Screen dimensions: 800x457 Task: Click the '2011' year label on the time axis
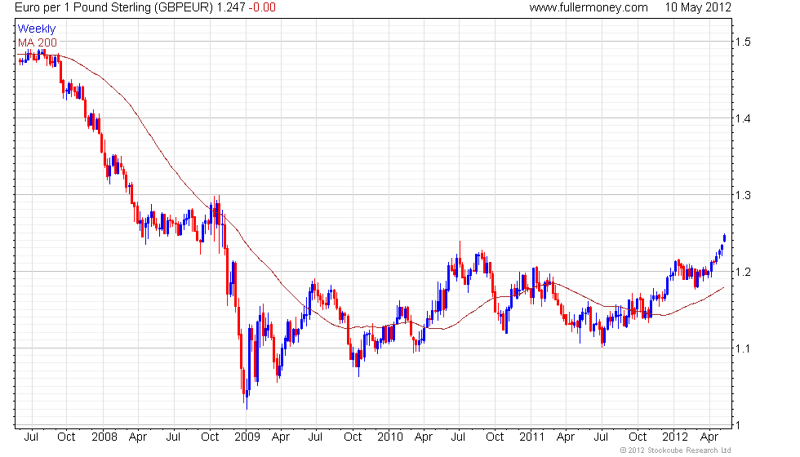[x=531, y=437]
